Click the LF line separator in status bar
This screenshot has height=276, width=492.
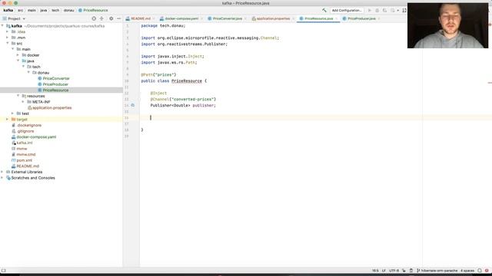[384, 271]
